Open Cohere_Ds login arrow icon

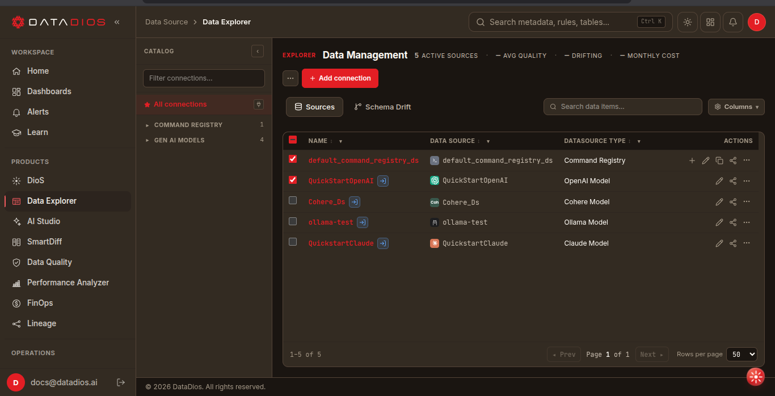[x=355, y=202]
